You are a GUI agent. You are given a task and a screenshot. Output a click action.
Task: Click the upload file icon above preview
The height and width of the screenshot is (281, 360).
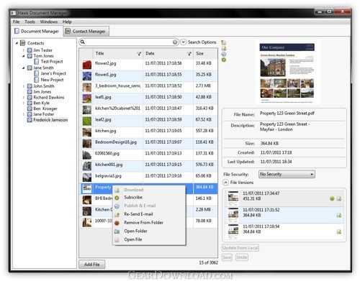point(223,42)
